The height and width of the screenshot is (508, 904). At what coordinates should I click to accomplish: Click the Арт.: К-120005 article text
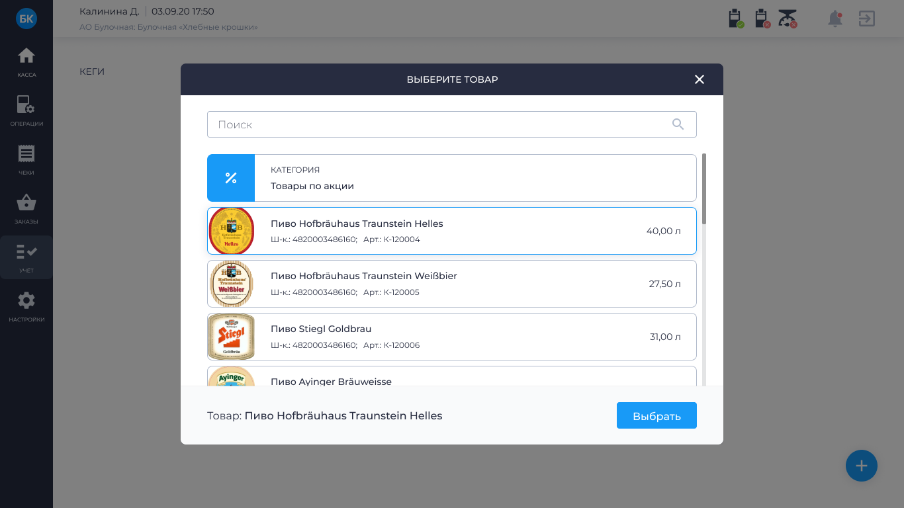tap(392, 292)
